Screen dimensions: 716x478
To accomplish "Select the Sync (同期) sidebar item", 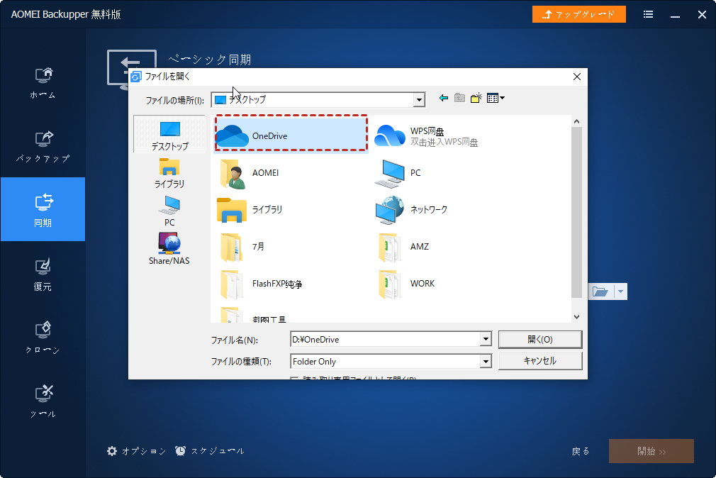I will pos(43,209).
